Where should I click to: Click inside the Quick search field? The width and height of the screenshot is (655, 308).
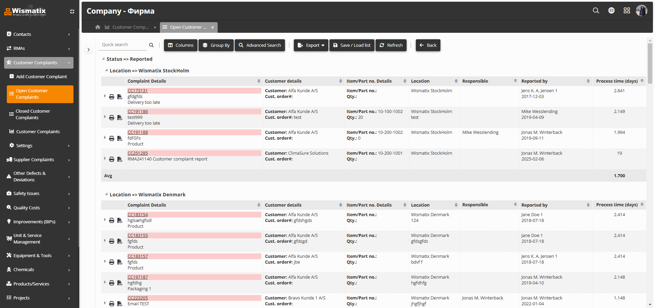tap(123, 44)
